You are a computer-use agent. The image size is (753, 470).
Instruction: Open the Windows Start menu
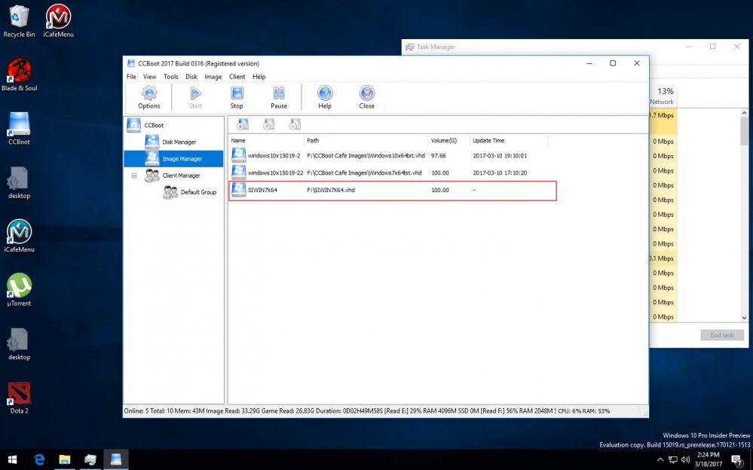pos(13,459)
